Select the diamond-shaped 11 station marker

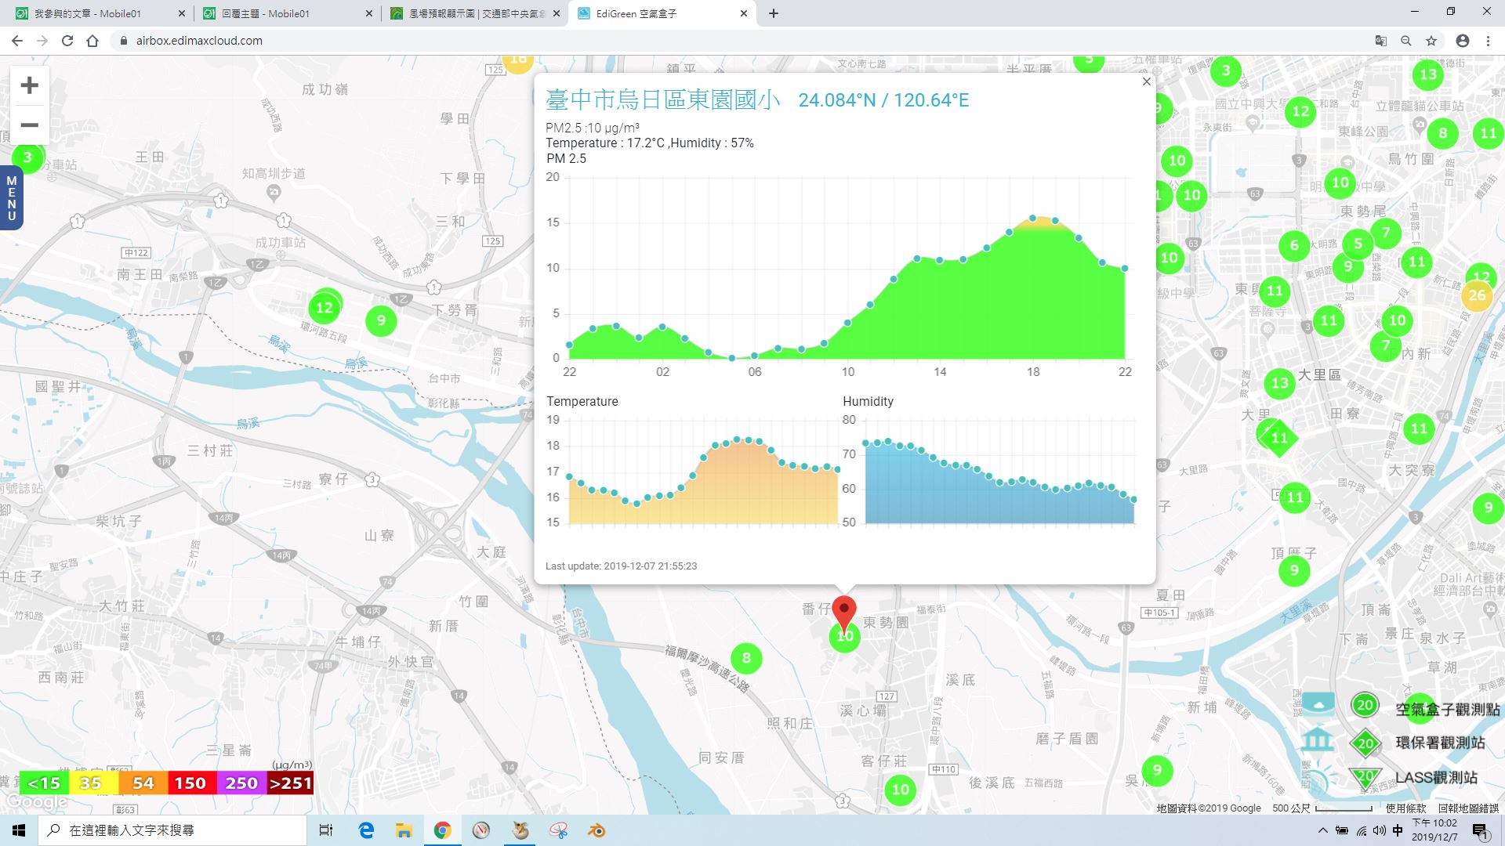[1279, 438]
